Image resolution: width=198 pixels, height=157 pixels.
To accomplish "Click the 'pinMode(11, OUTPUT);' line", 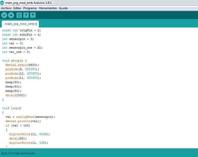I will (23, 78).
